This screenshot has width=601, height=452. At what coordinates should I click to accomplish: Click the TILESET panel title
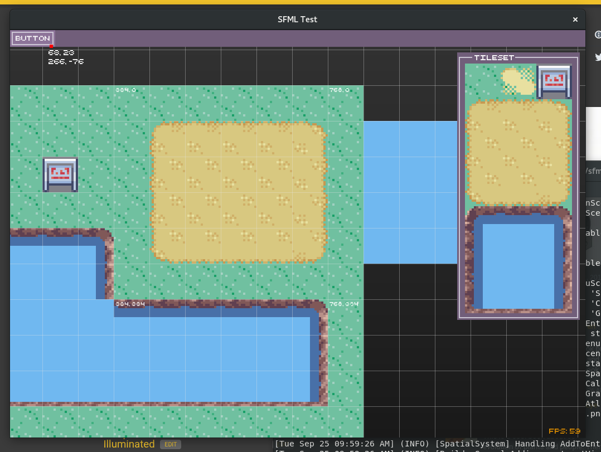(x=494, y=57)
